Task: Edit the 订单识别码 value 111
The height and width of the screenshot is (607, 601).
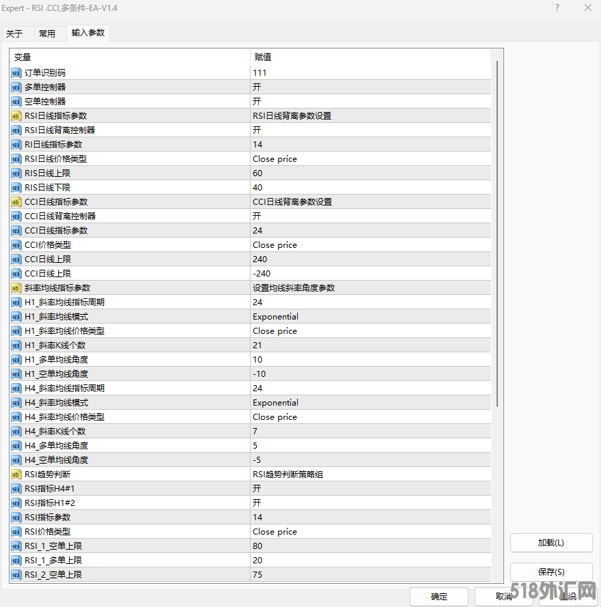Action: coord(371,73)
